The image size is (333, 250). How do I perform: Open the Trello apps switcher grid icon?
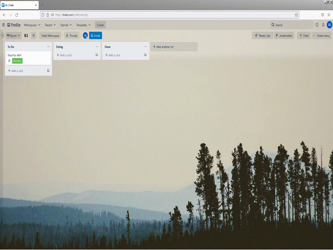tap(4, 25)
